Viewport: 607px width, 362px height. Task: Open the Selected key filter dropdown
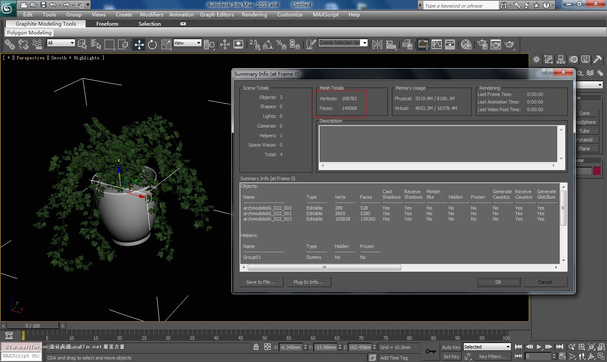[487, 347]
